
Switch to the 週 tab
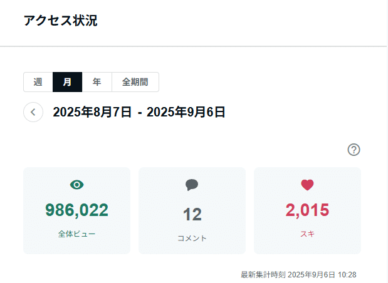coord(38,82)
